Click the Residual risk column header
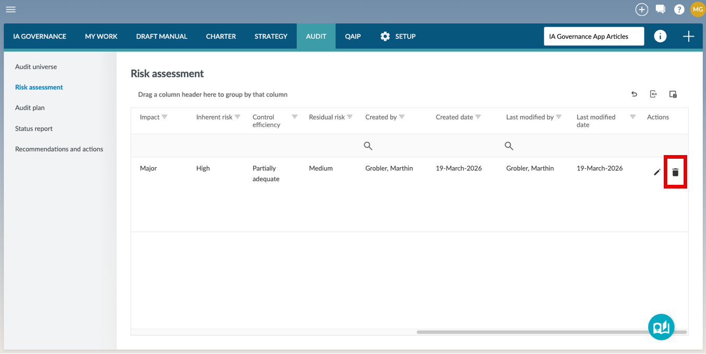The height and width of the screenshot is (354, 706). tap(327, 117)
